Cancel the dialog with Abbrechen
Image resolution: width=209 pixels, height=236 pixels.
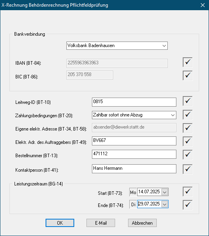click(x=142, y=223)
